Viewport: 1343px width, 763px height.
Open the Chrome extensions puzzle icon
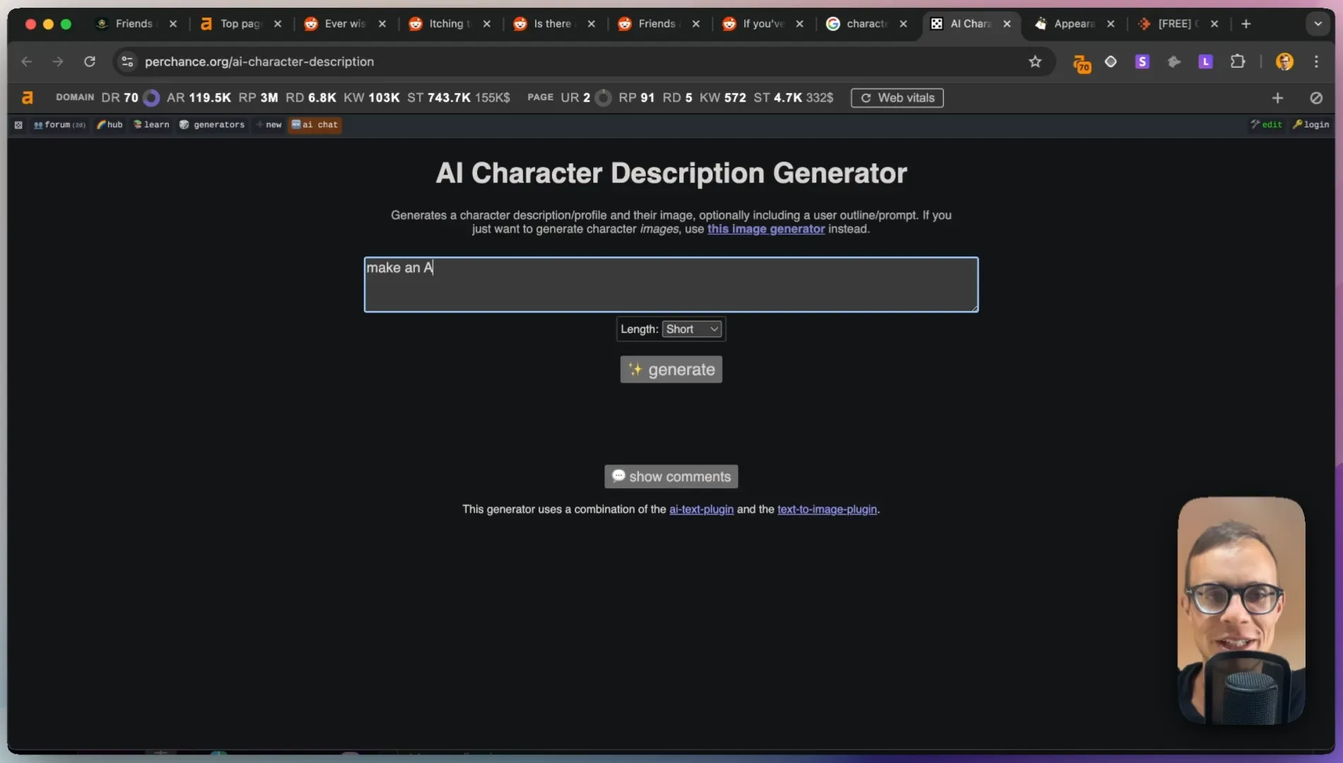pyautogui.click(x=1238, y=61)
